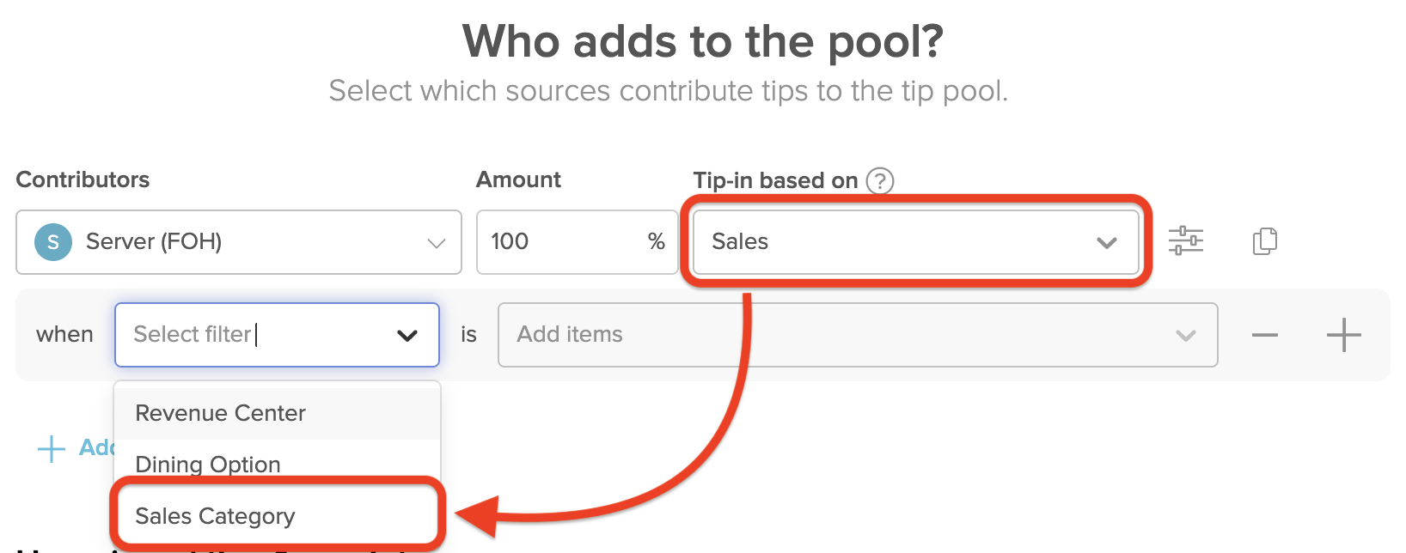Open the rule settings sliders icon

[x=1187, y=241]
